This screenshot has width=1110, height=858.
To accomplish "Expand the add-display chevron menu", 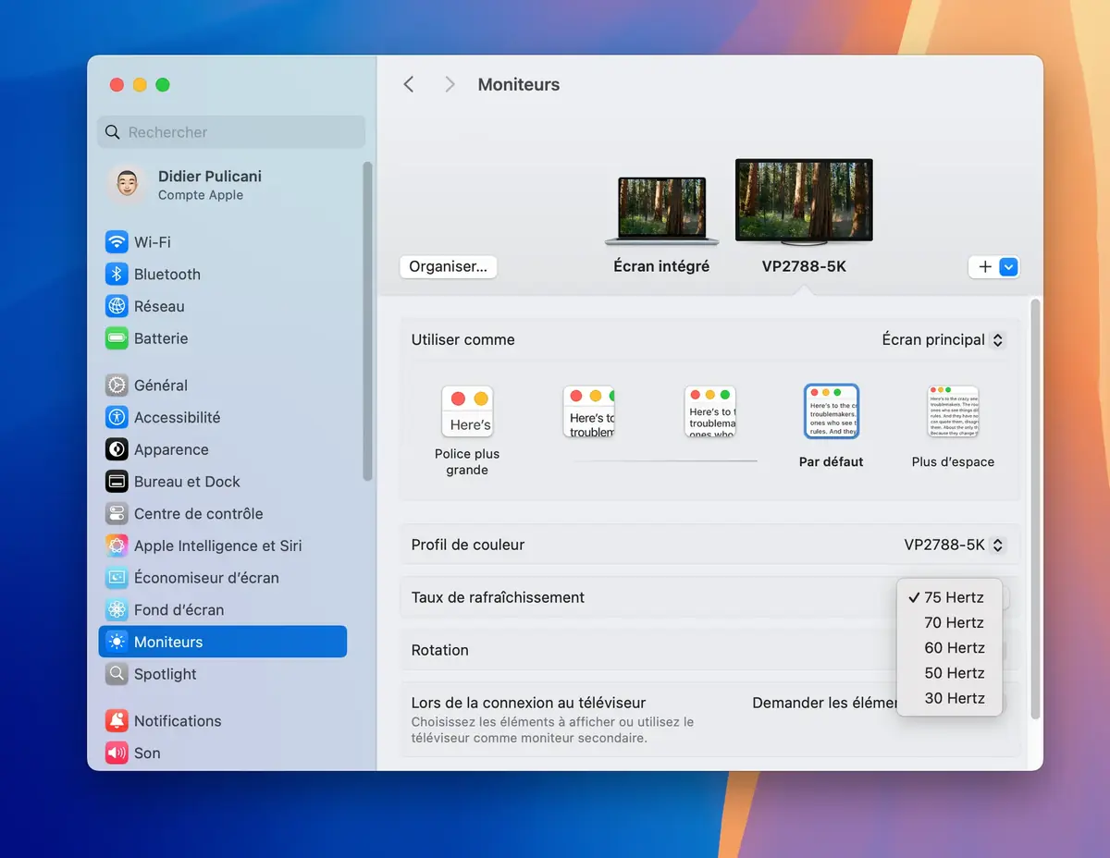I will pyautogui.click(x=1007, y=266).
